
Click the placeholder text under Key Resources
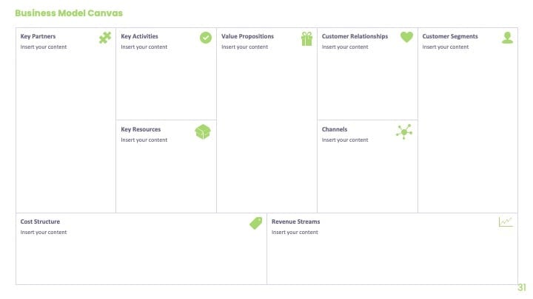(144, 140)
